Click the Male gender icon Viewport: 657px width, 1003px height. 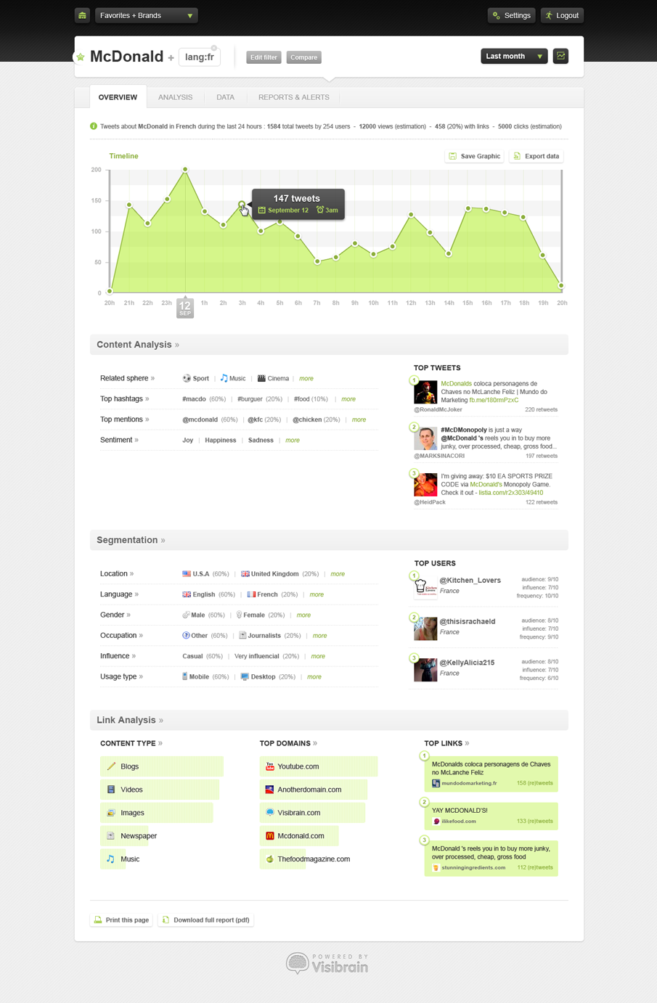(x=186, y=615)
